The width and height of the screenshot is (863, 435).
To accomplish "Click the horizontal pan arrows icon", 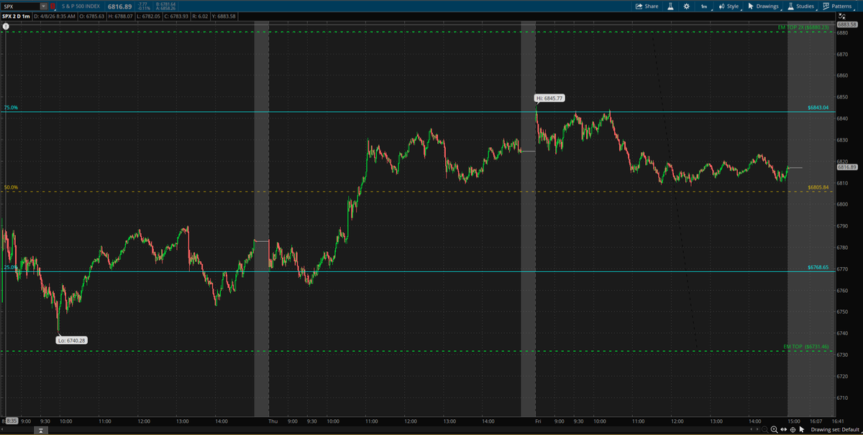I will click(783, 429).
